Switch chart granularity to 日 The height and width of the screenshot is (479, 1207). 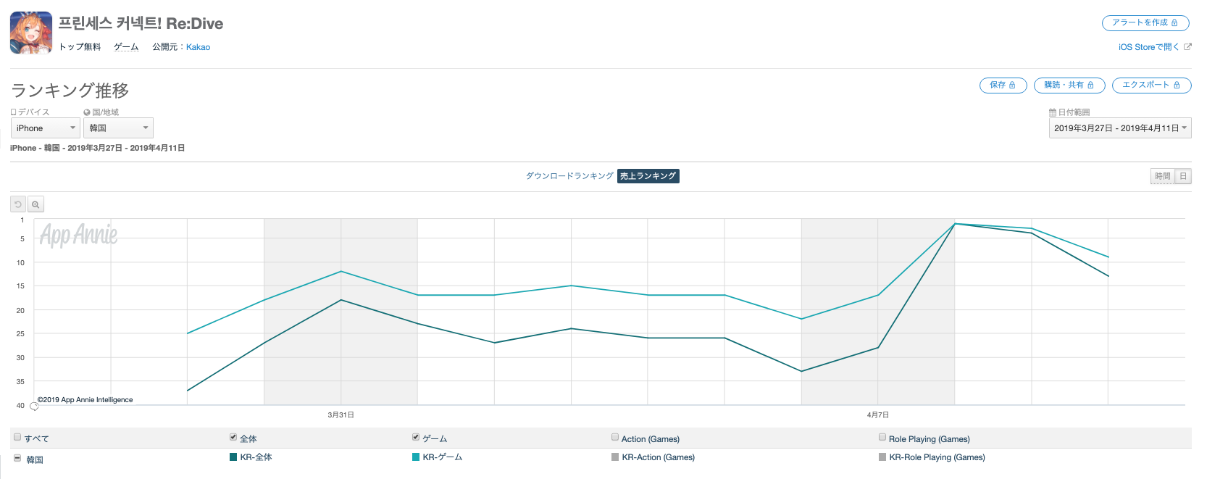coord(1183,176)
